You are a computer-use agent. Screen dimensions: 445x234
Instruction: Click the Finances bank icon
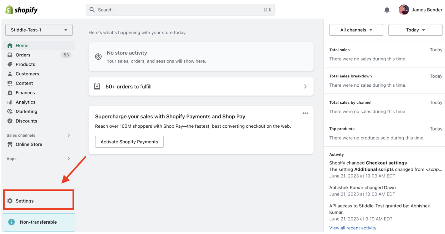click(10, 93)
